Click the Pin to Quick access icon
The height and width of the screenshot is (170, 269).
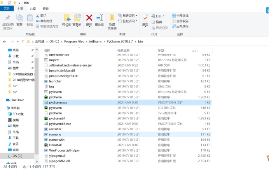coord(7,18)
